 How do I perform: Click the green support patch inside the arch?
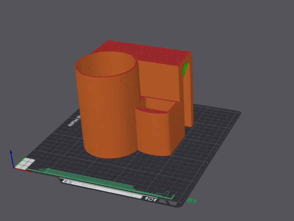pos(185,69)
